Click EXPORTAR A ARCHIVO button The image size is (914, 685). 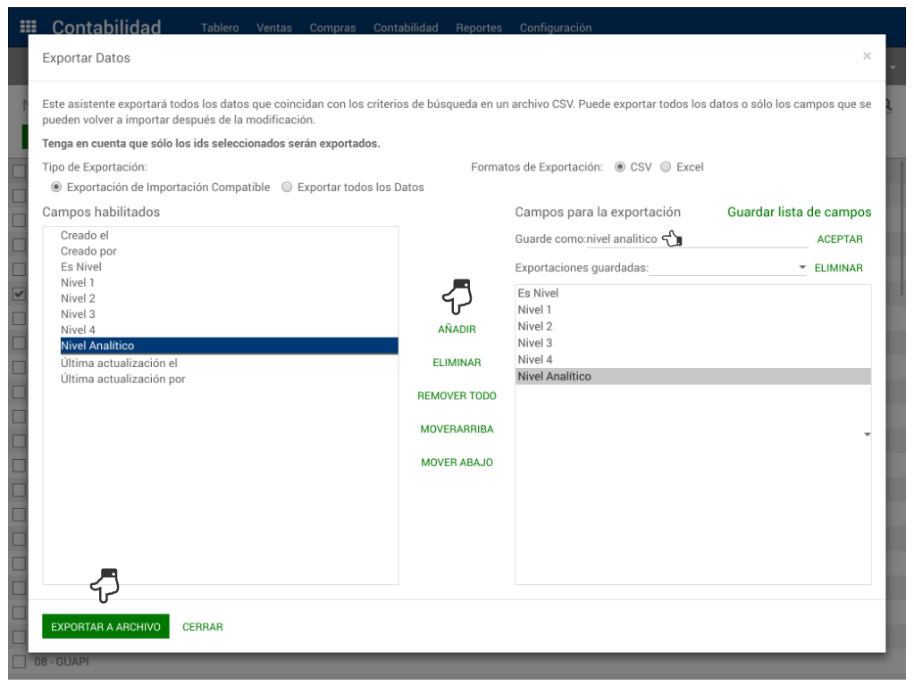pyautogui.click(x=105, y=627)
